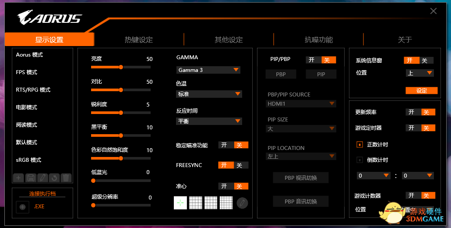The width and height of the screenshot is (451, 228).
Task: Choose the fourth crosshair grid pattern
Action: click(x=226, y=203)
